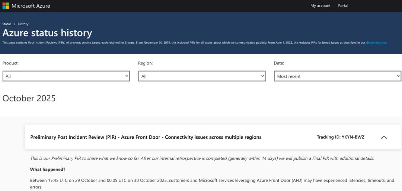Open the documentation hyperlink

pos(376,43)
